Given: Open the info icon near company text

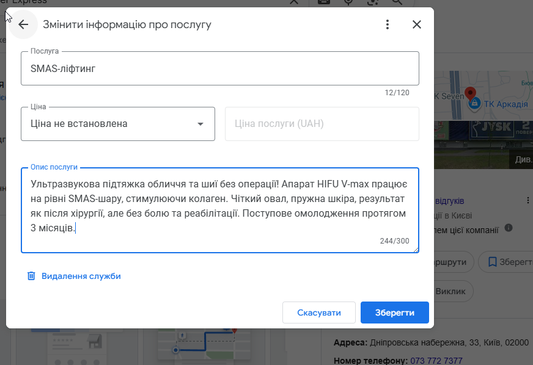Looking at the screenshot, I should 509,228.
